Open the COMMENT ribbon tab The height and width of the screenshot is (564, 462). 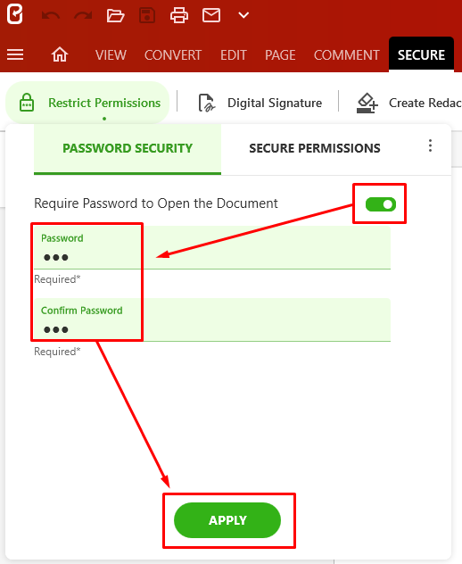347,55
